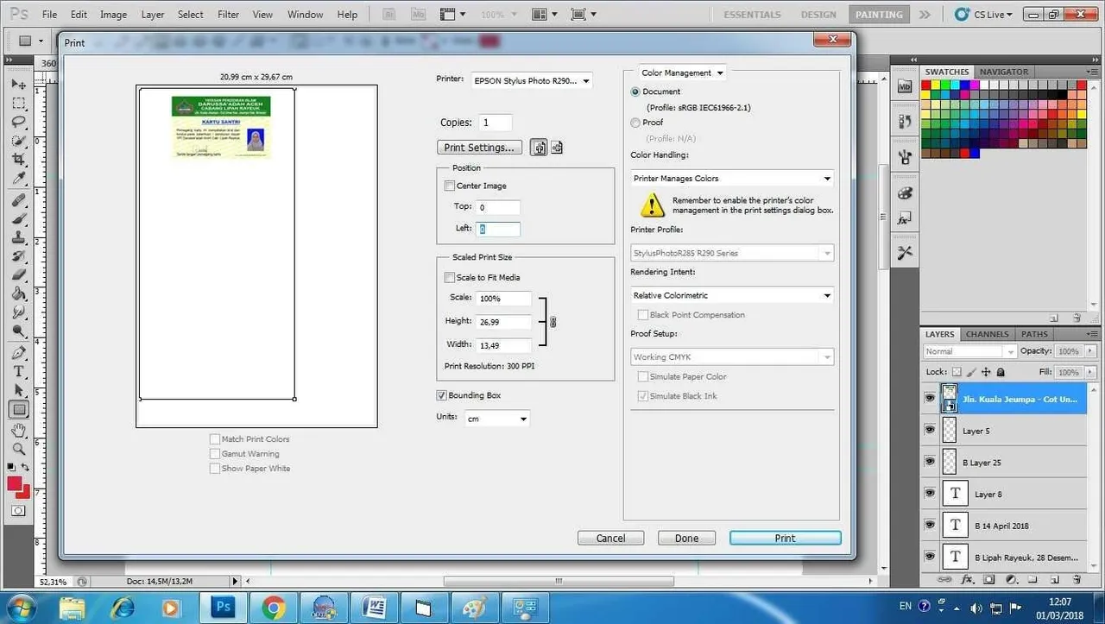Hide B Layer 25 with its eye icon
The height and width of the screenshot is (624, 1105).
pos(930,462)
